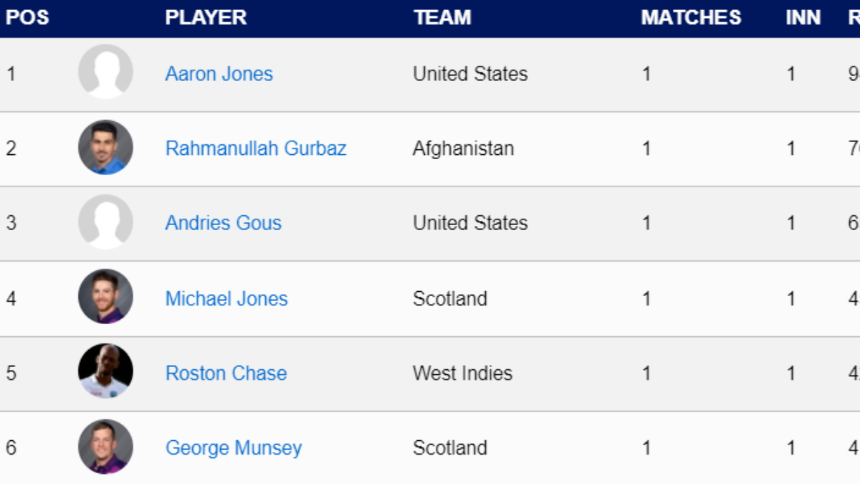Select West Indies team cell
The image size is (860, 484).
(462, 373)
